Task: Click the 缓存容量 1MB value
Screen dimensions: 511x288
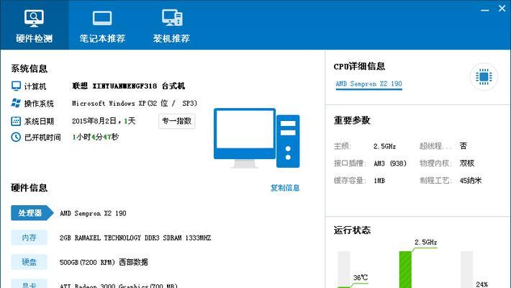Action: (x=379, y=181)
